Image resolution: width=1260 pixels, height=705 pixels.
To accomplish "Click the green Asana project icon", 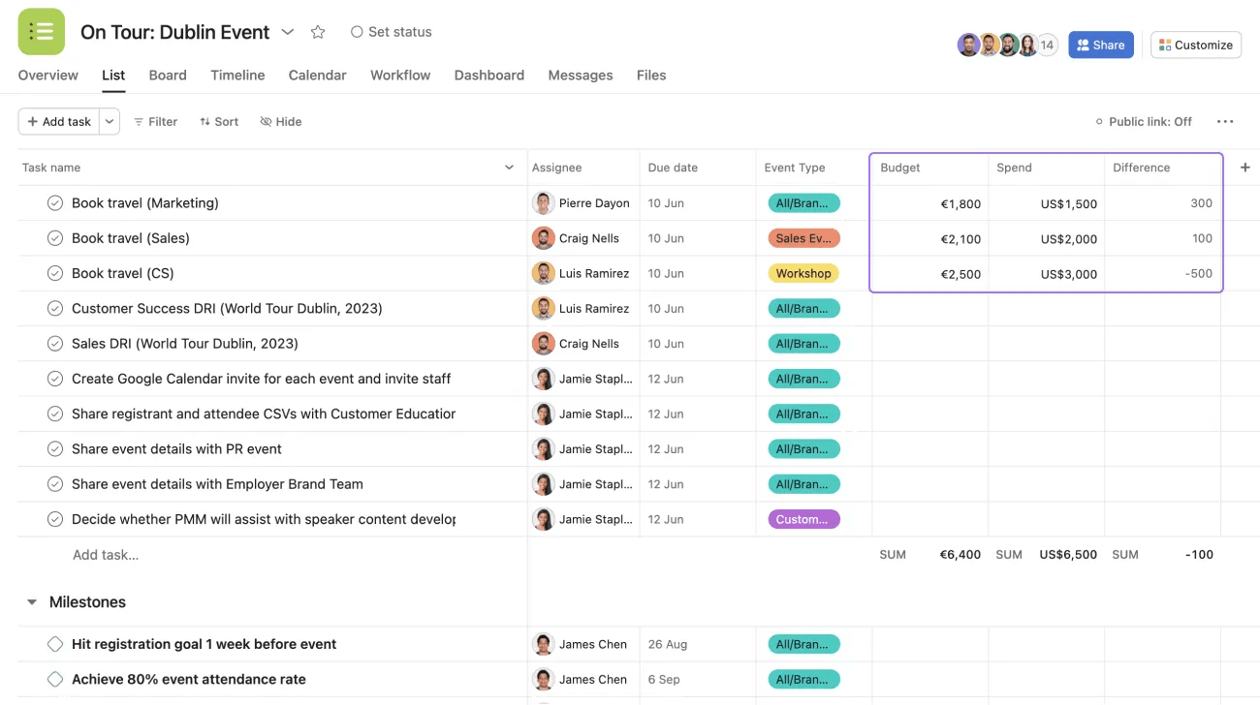I will tap(41, 31).
